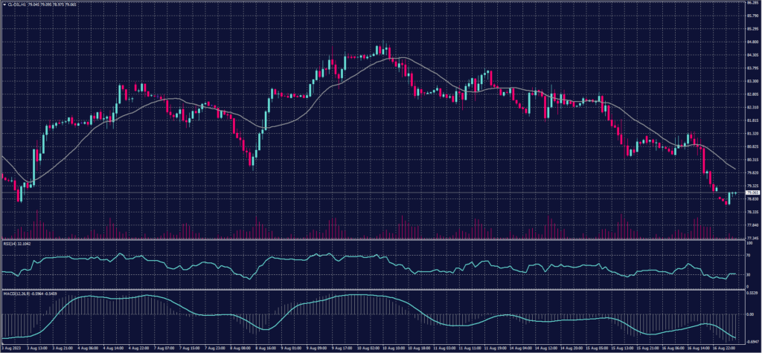Click the 3 Aug 2023 time label

[10, 348]
